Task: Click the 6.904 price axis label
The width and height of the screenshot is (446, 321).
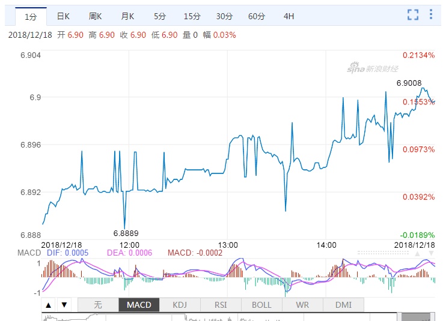Action: tap(31, 55)
